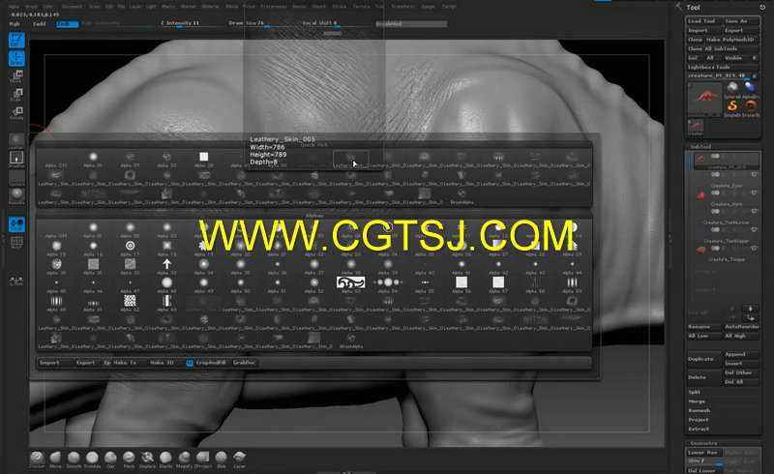This screenshot has width=774, height=474.
Task: Hide the Creature_TeethLower subtool via eye icon
Action: (x=755, y=211)
